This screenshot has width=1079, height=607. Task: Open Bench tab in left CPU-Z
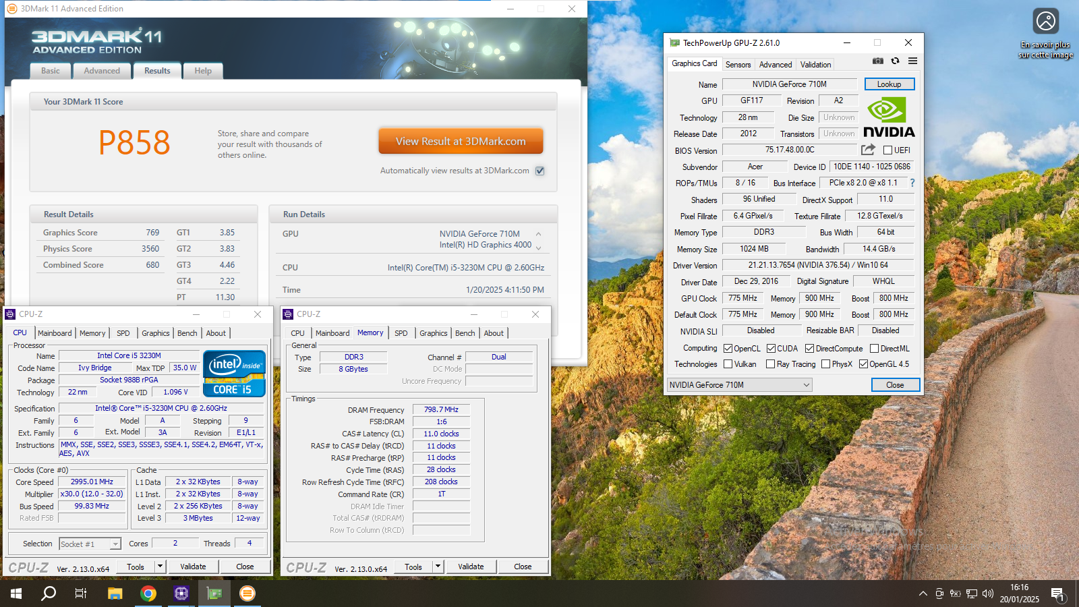tap(187, 333)
